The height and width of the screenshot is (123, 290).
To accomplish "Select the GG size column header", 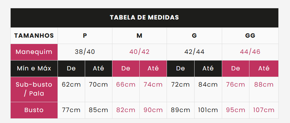I will point(250,36).
